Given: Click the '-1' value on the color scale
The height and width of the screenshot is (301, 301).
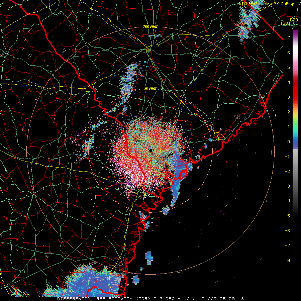Looking at the screenshot, I should (x=287, y=157).
